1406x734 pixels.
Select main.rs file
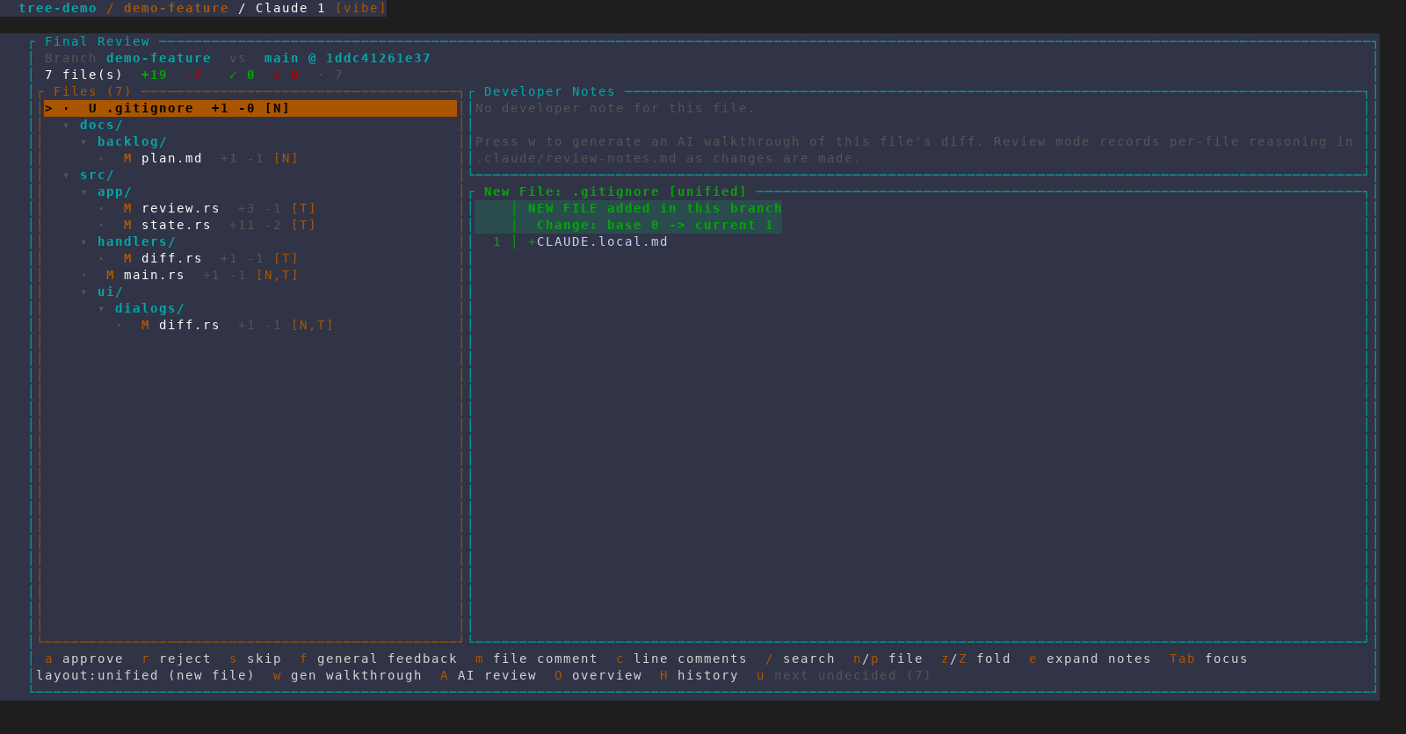pyautogui.click(x=154, y=275)
